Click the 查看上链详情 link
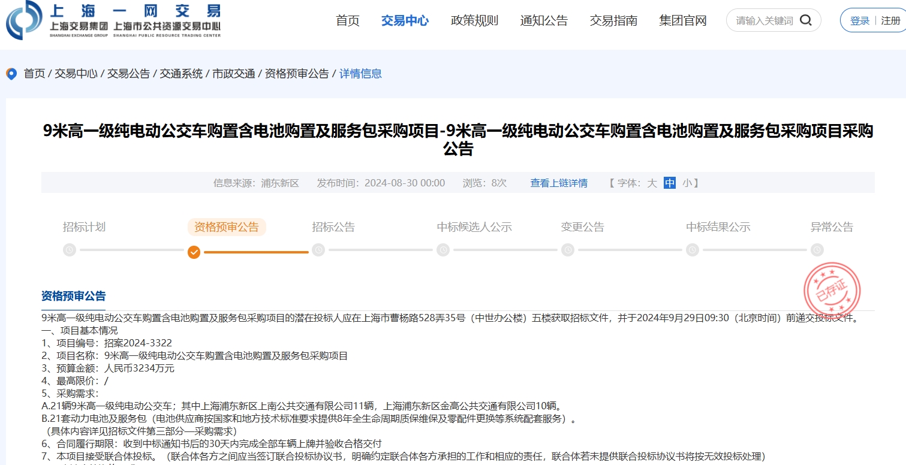Screen dimensions: 906x465 coord(559,183)
